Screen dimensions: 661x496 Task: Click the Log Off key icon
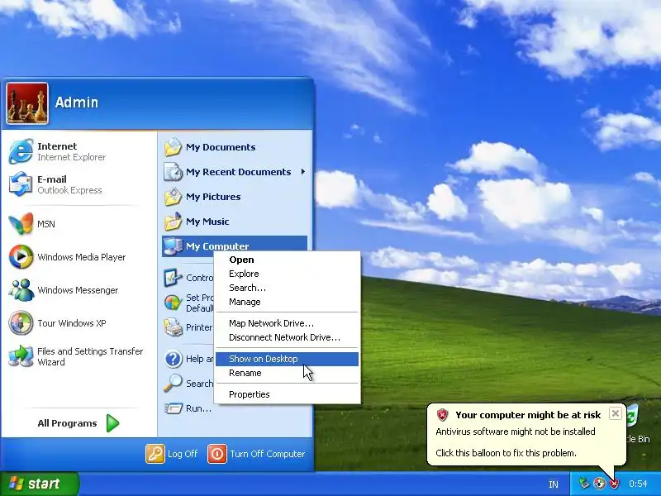(x=155, y=454)
